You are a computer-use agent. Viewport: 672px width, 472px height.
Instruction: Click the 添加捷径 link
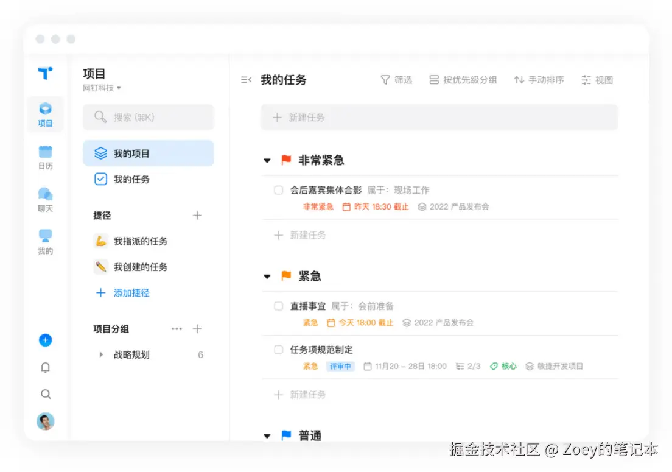(x=122, y=293)
